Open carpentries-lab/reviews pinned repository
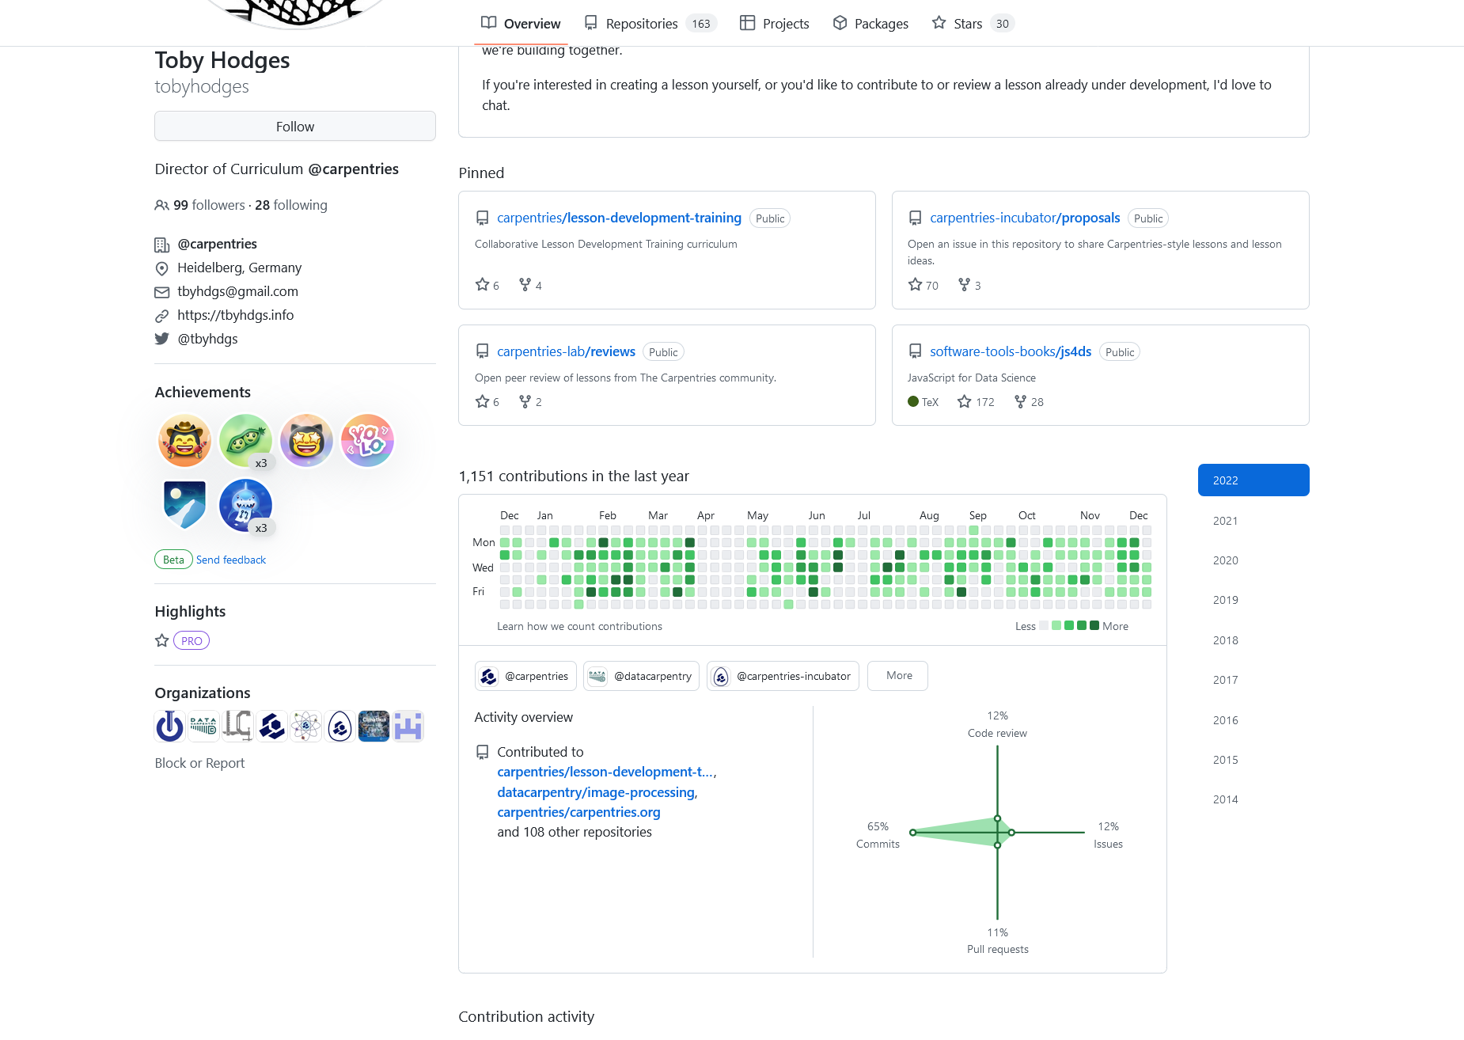Viewport: 1464px width, 1040px height. pos(566,351)
